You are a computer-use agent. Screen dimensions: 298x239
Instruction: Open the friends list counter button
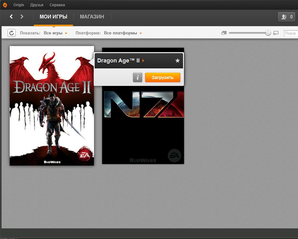(x=286, y=17)
